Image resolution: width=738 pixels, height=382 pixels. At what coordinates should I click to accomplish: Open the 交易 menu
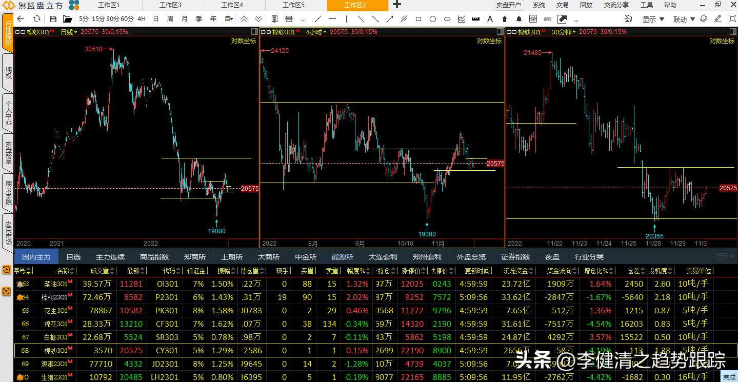[562, 5]
